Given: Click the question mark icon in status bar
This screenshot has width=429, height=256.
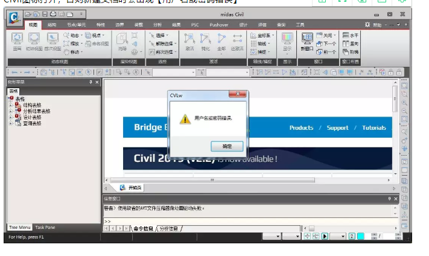Looking at the screenshot, I should pos(352,236).
